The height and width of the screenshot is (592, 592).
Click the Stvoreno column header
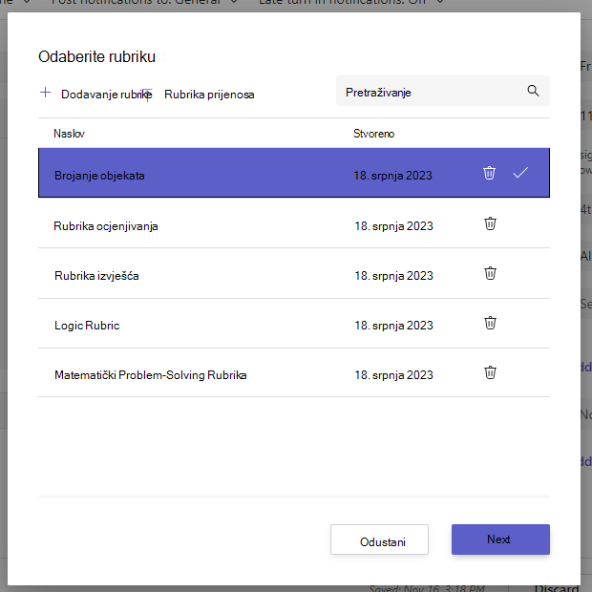click(x=373, y=134)
